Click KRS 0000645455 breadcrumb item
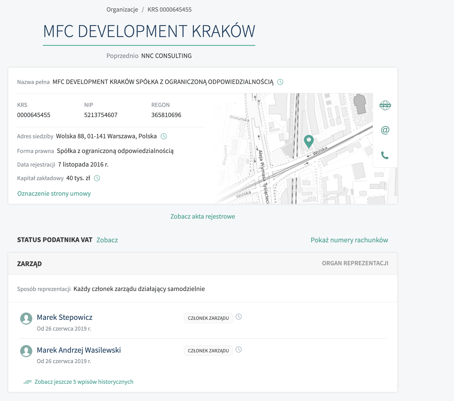Image resolution: width=454 pixels, height=401 pixels. click(169, 10)
